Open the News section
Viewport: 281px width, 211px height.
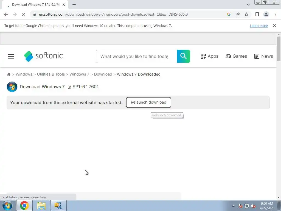tap(264, 56)
